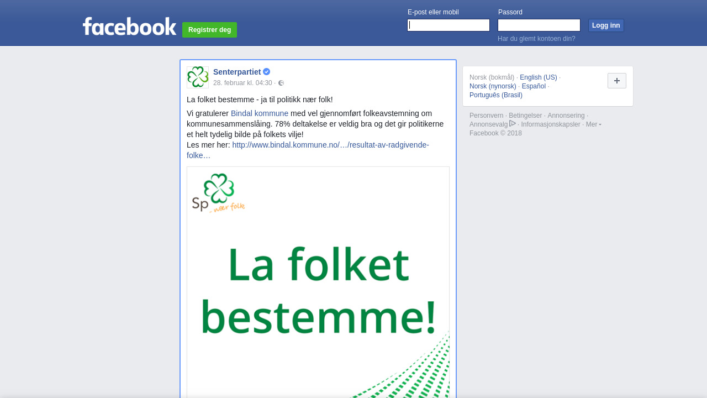This screenshot has height=398, width=707.
Task: Click the verified badge next to Senterpartiet
Action: 267,72
